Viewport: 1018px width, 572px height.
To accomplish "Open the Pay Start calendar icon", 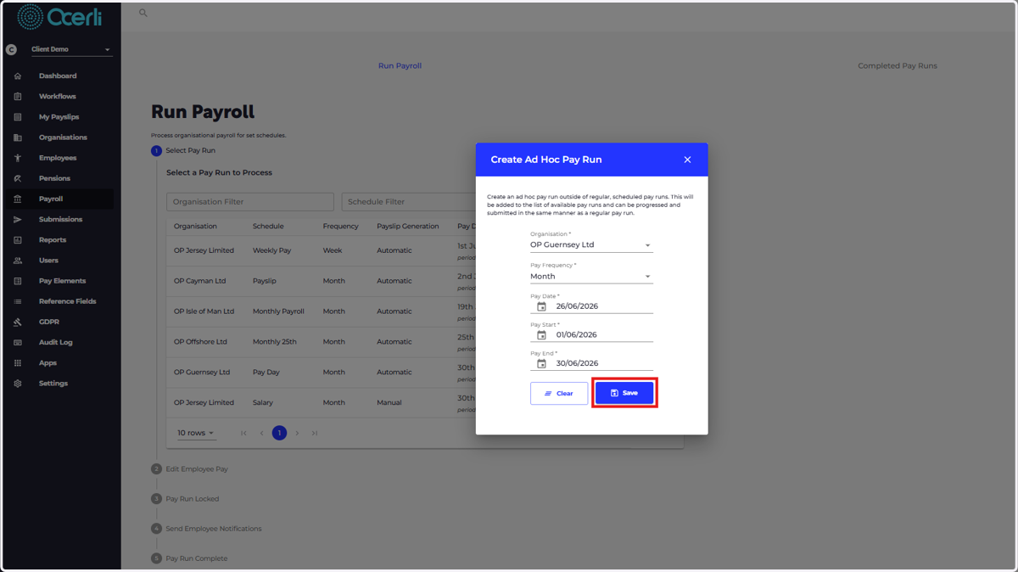I will point(541,335).
